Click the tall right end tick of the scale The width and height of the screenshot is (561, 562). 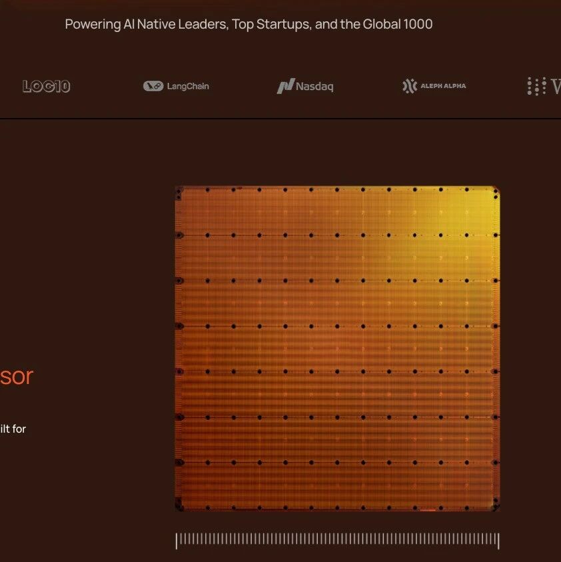coord(498,541)
